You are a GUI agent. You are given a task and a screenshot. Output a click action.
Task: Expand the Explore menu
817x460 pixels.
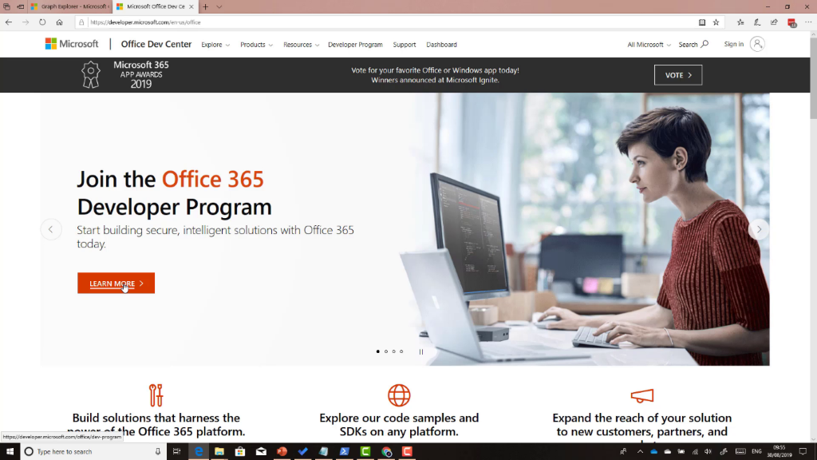(x=215, y=45)
